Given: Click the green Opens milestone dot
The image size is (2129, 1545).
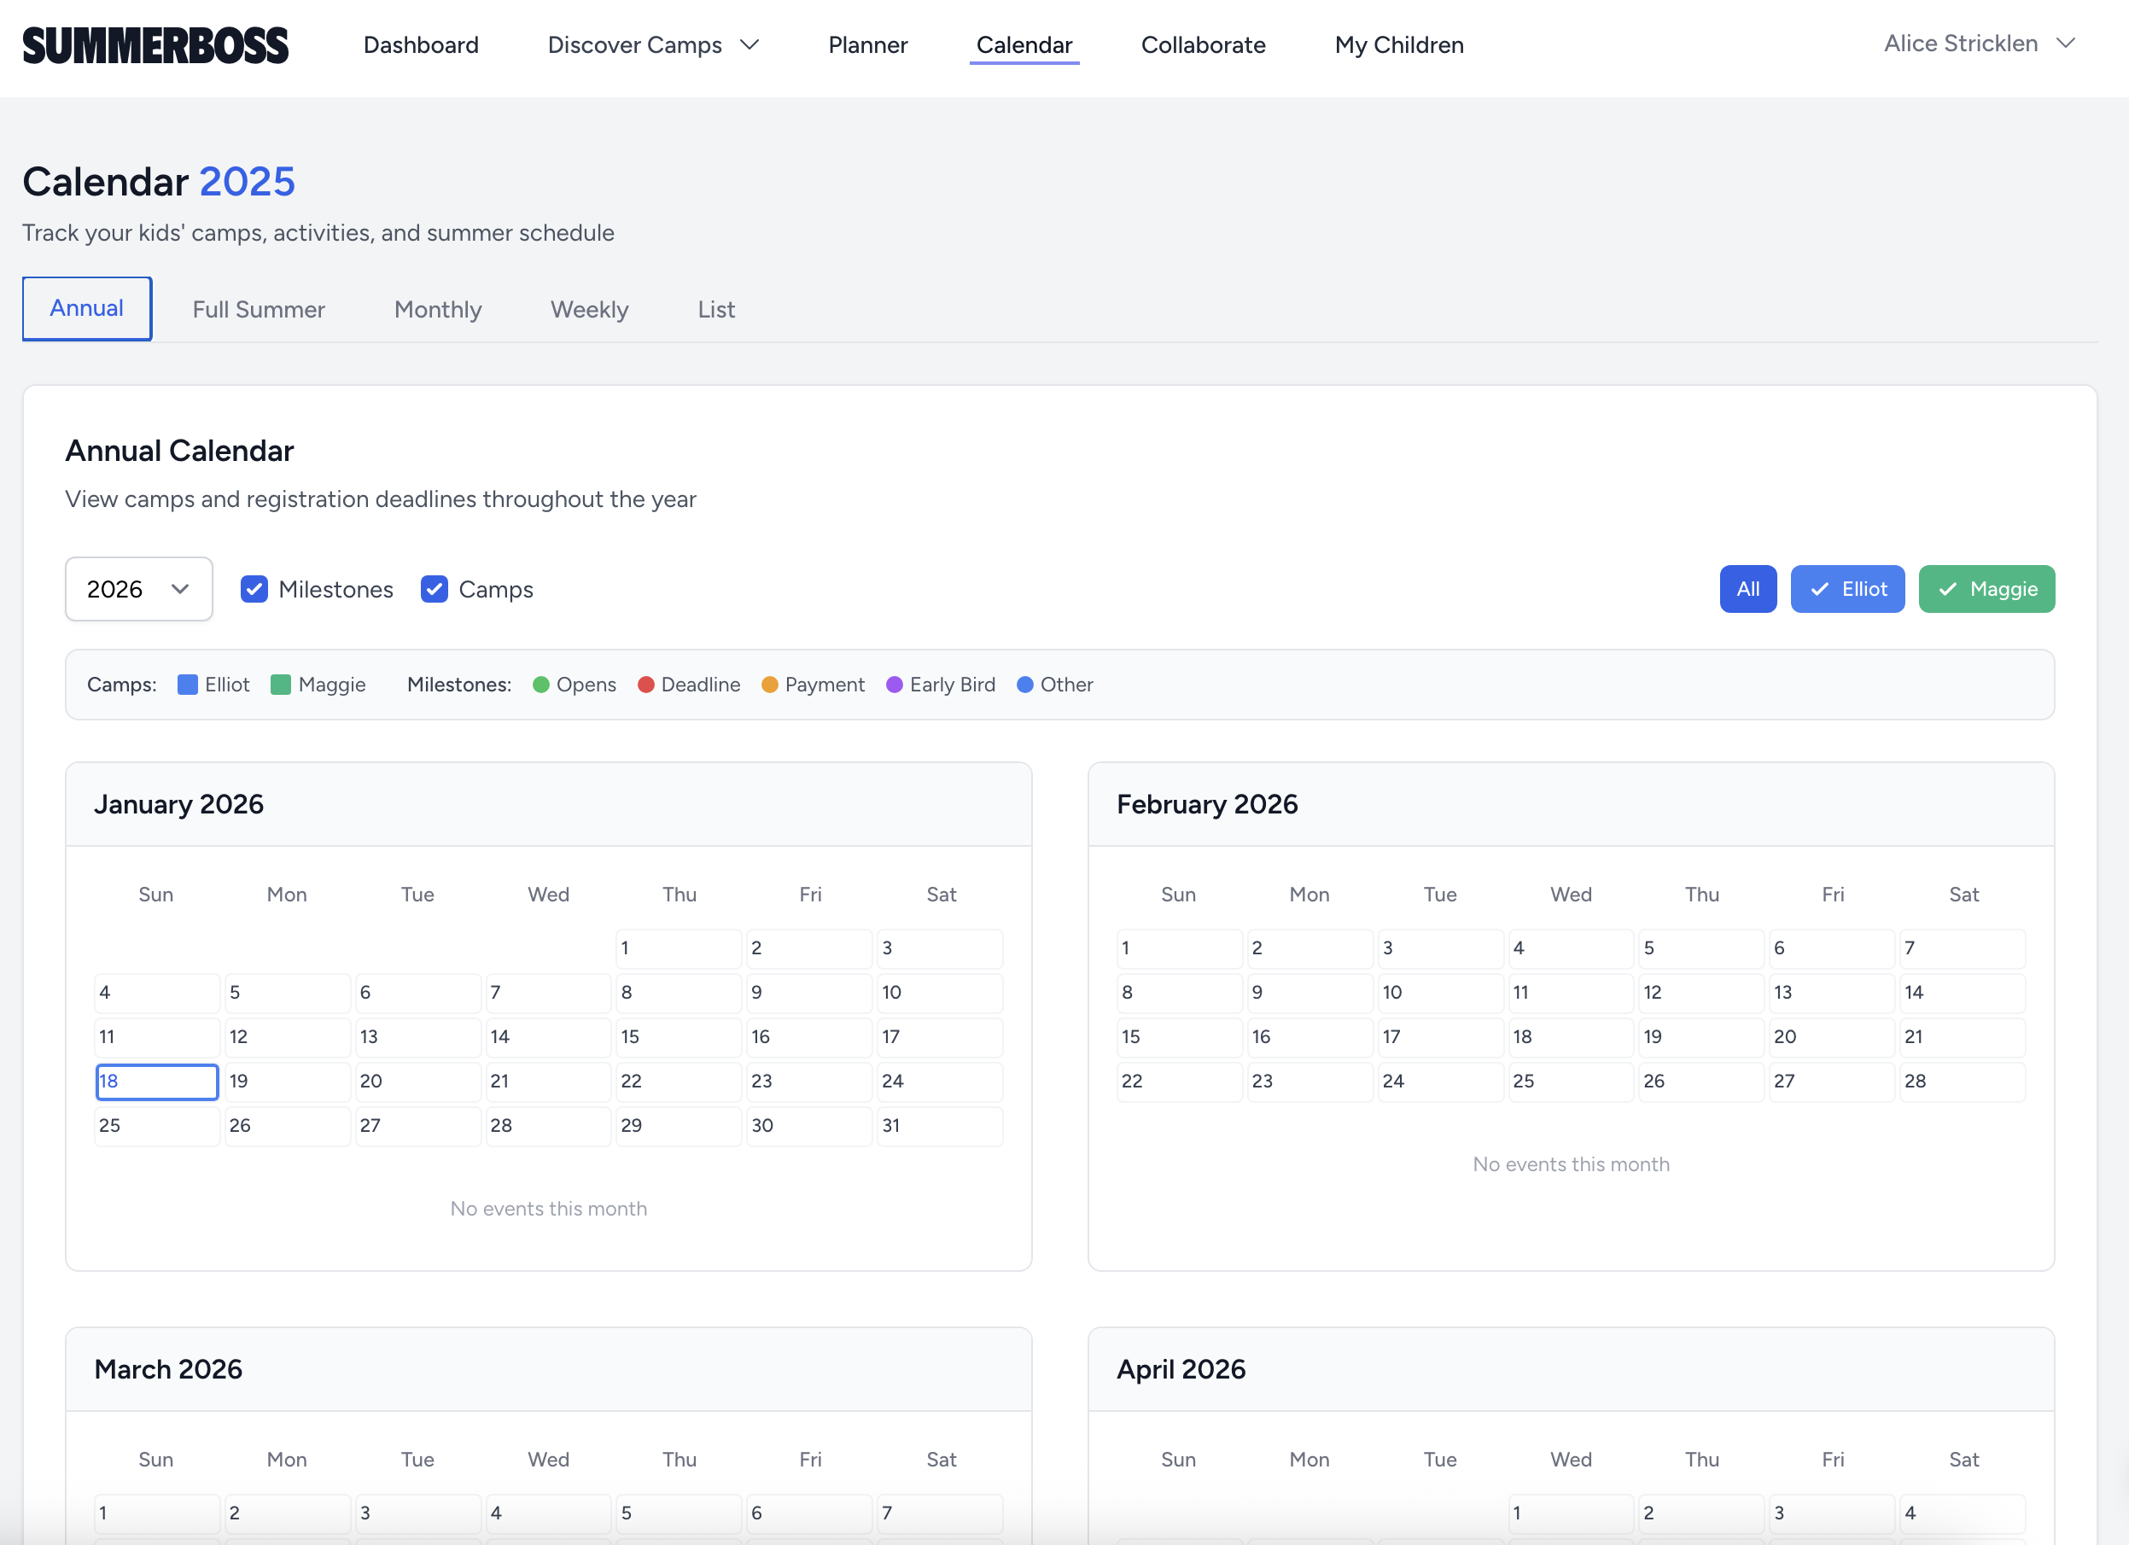Looking at the screenshot, I should pos(540,685).
